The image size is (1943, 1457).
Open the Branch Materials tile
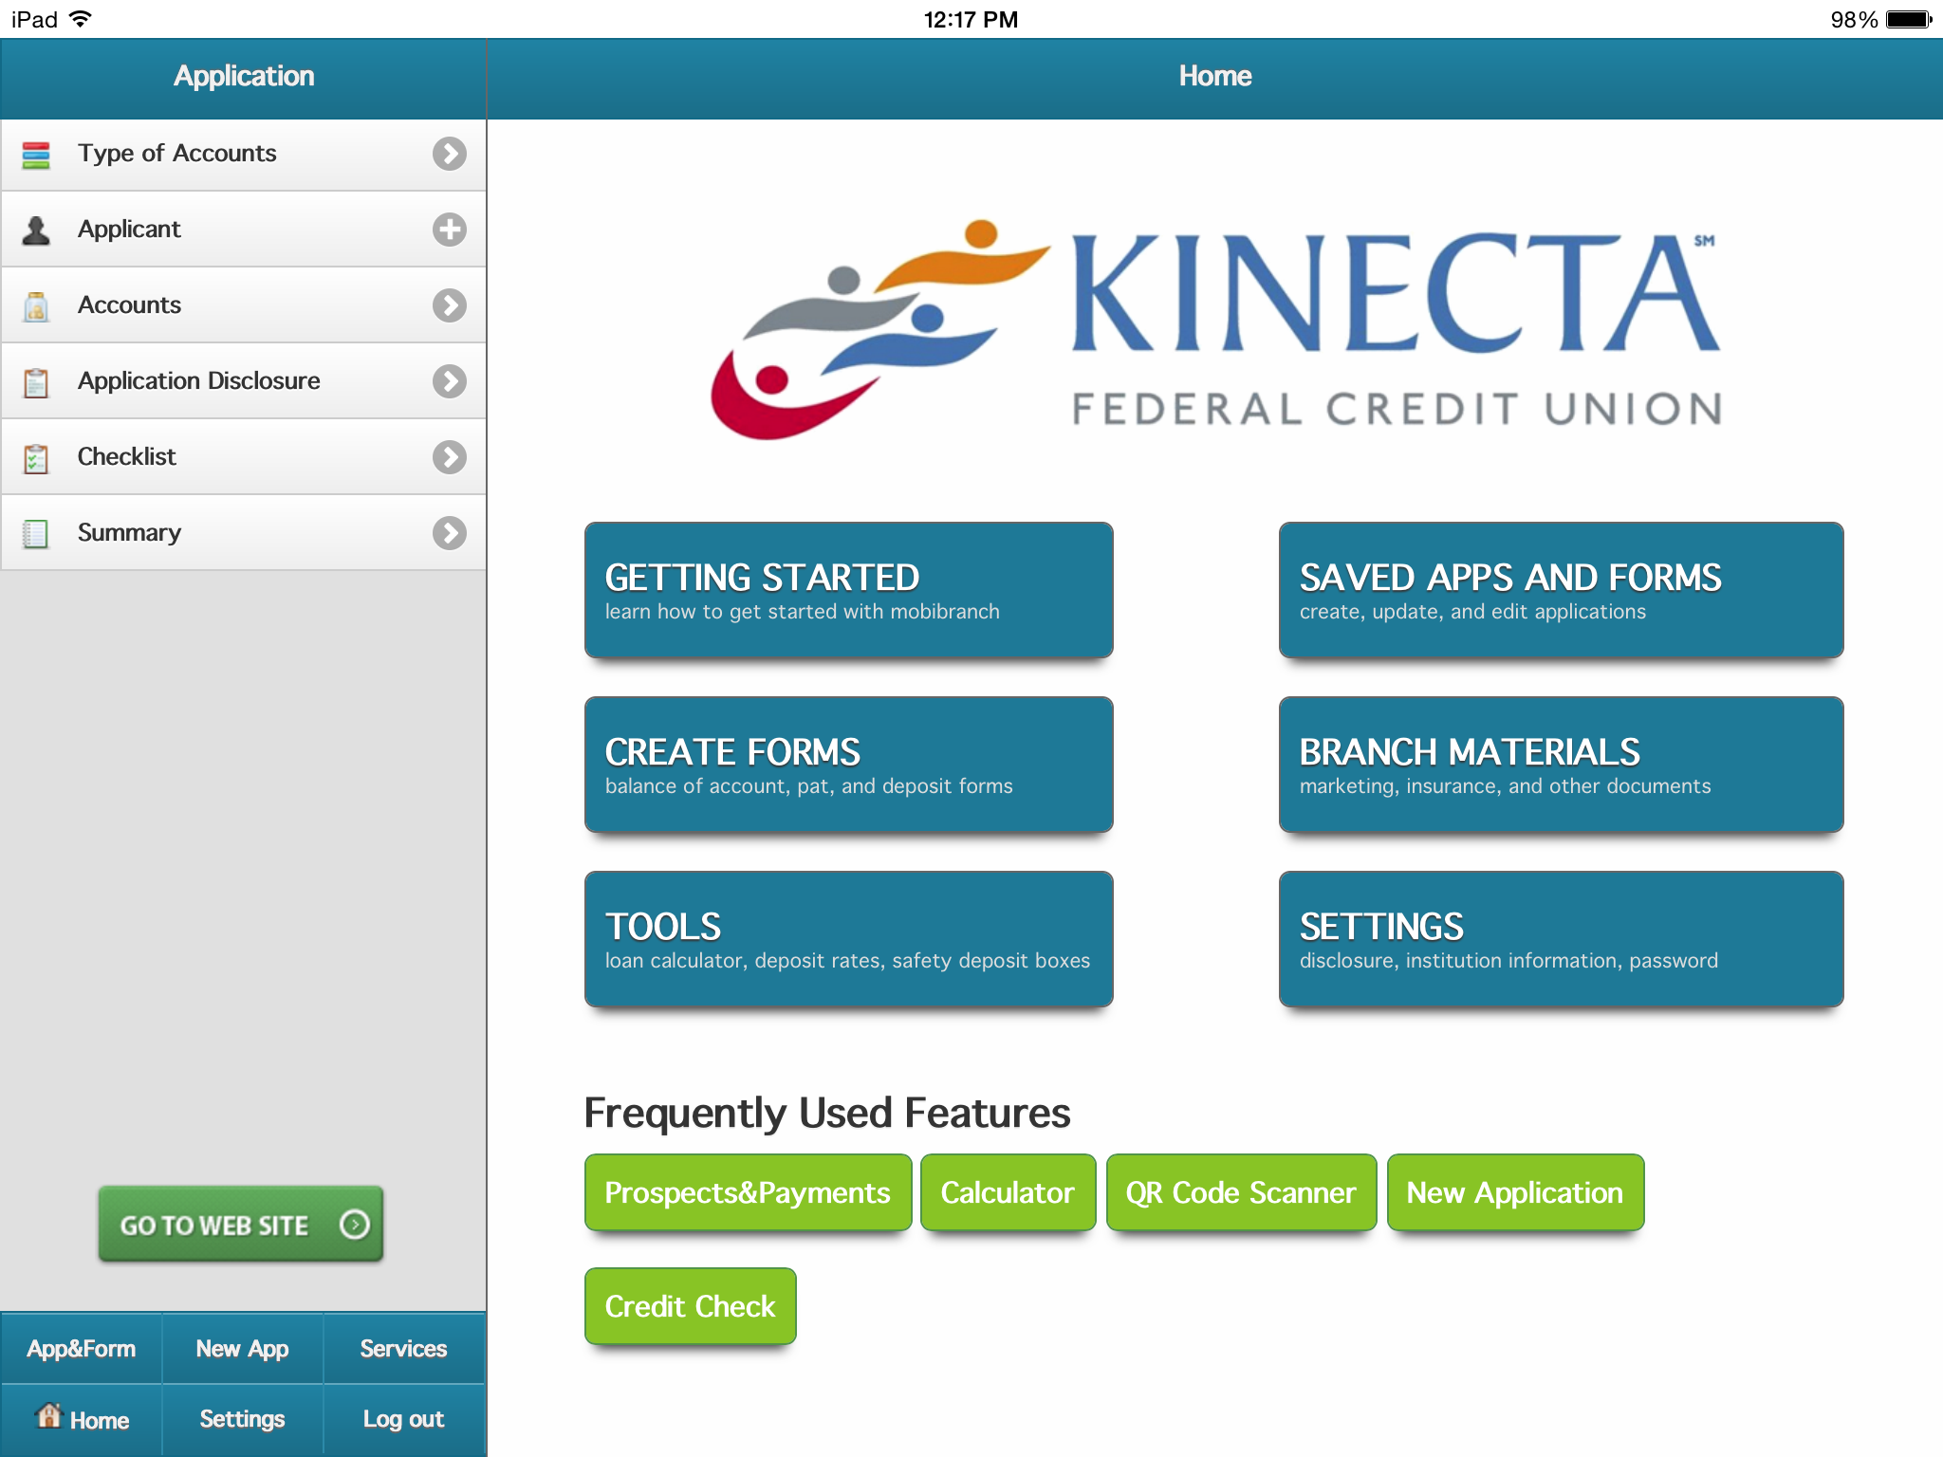tap(1561, 765)
